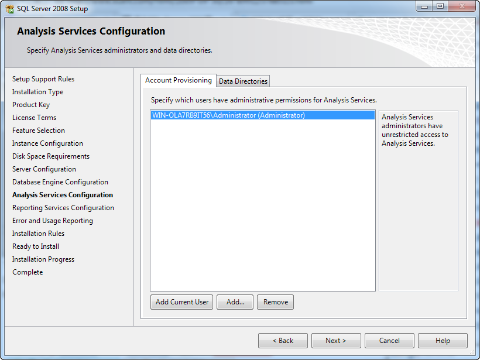Select Error and Usage Reporting step
The width and height of the screenshot is (480, 360).
(53, 220)
